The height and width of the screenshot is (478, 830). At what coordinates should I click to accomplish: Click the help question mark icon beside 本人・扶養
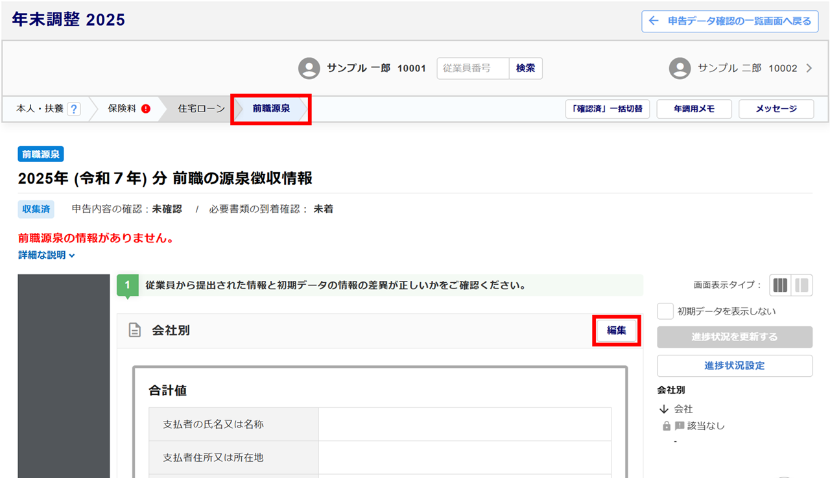tap(74, 109)
